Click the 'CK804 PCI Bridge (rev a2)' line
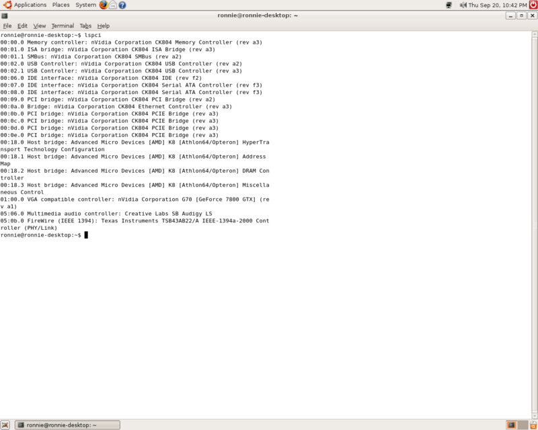 tap(108, 99)
